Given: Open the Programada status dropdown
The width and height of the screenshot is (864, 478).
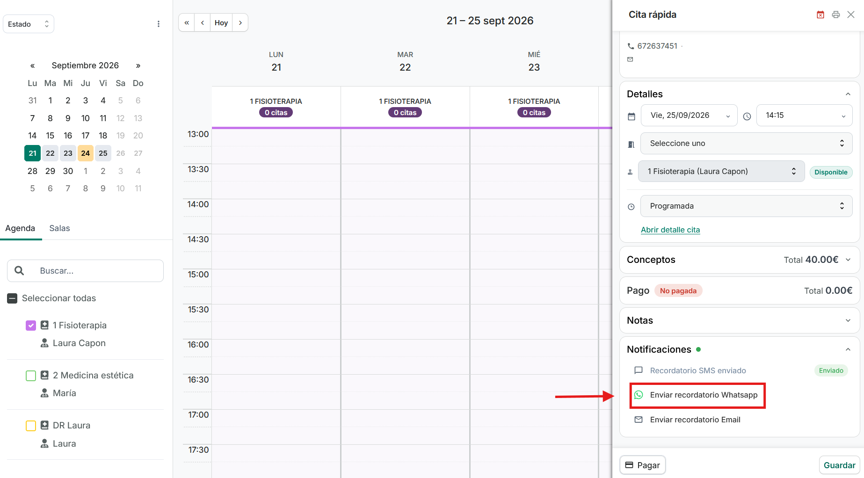Looking at the screenshot, I should coord(746,206).
